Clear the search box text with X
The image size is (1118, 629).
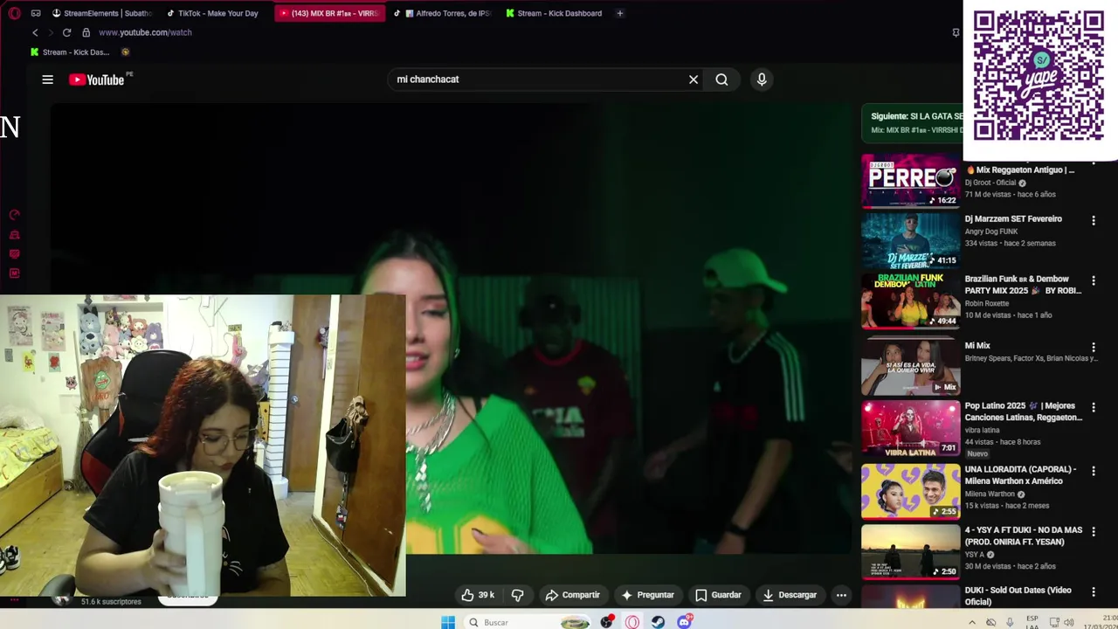click(694, 79)
